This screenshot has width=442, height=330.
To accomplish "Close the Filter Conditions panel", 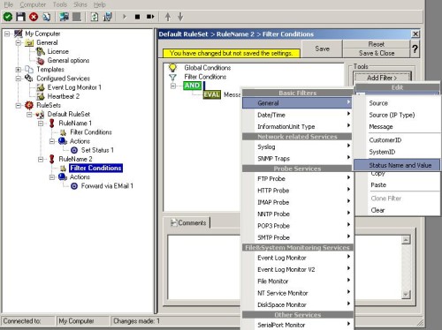I will (x=415, y=34).
